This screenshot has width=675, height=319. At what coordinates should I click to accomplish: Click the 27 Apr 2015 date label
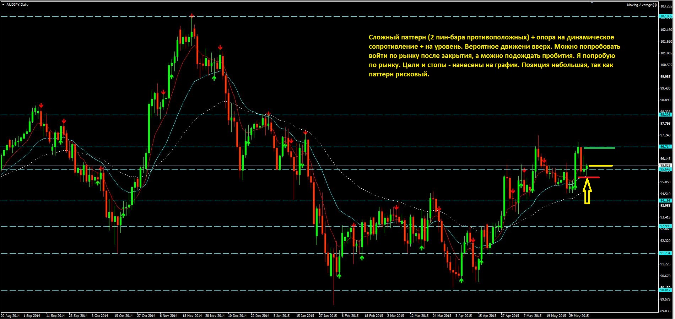click(x=510, y=316)
